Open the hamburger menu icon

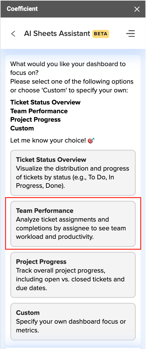(131, 34)
